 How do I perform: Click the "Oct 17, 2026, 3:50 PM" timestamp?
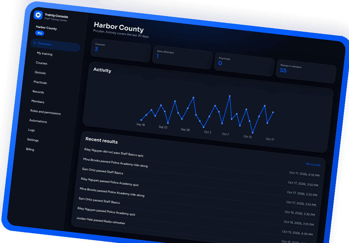point(303,184)
